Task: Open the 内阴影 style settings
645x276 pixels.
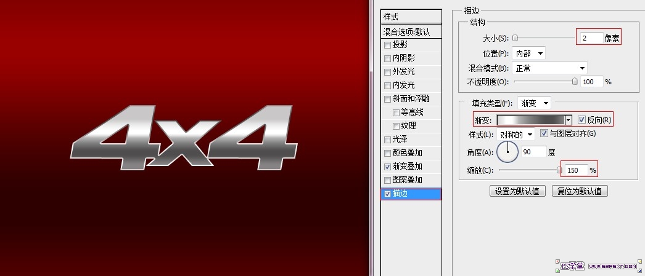Action: (x=403, y=58)
